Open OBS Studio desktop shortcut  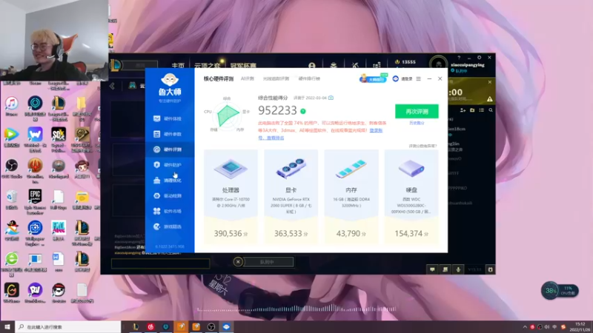pos(11,169)
